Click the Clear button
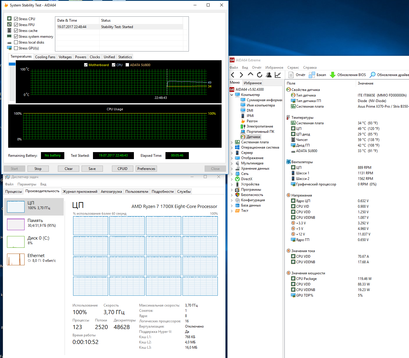This screenshot has height=358, width=409. pos(69,169)
